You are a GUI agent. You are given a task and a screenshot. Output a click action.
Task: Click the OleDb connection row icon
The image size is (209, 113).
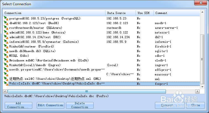[6, 60]
